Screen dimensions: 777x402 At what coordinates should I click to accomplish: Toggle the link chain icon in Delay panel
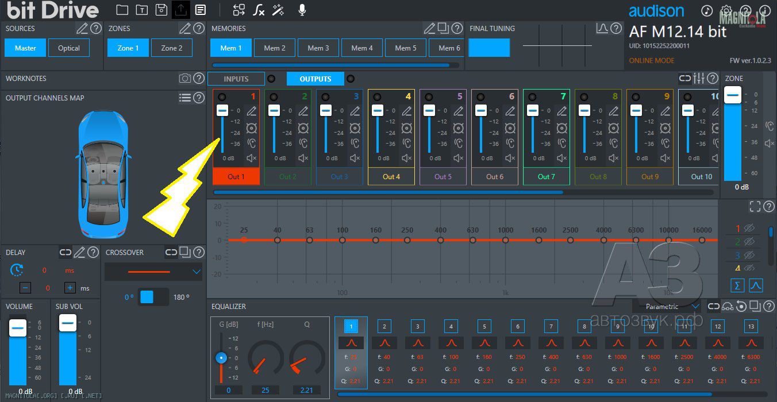(x=66, y=252)
